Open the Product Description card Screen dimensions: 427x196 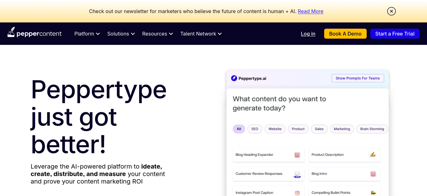pyautogui.click(x=344, y=155)
